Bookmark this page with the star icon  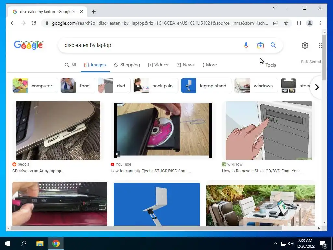click(x=286, y=23)
